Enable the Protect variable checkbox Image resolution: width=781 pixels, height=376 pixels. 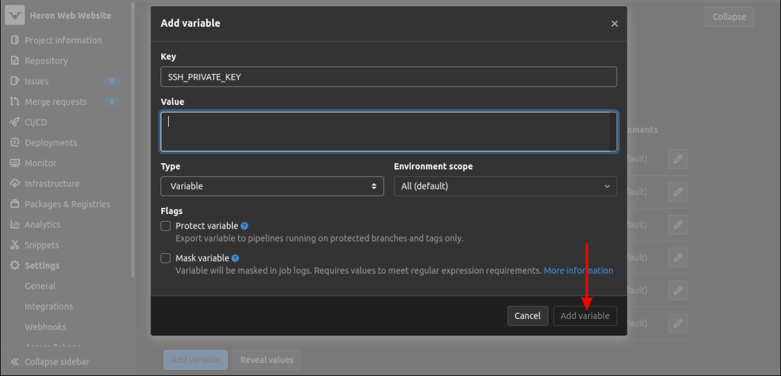click(166, 226)
